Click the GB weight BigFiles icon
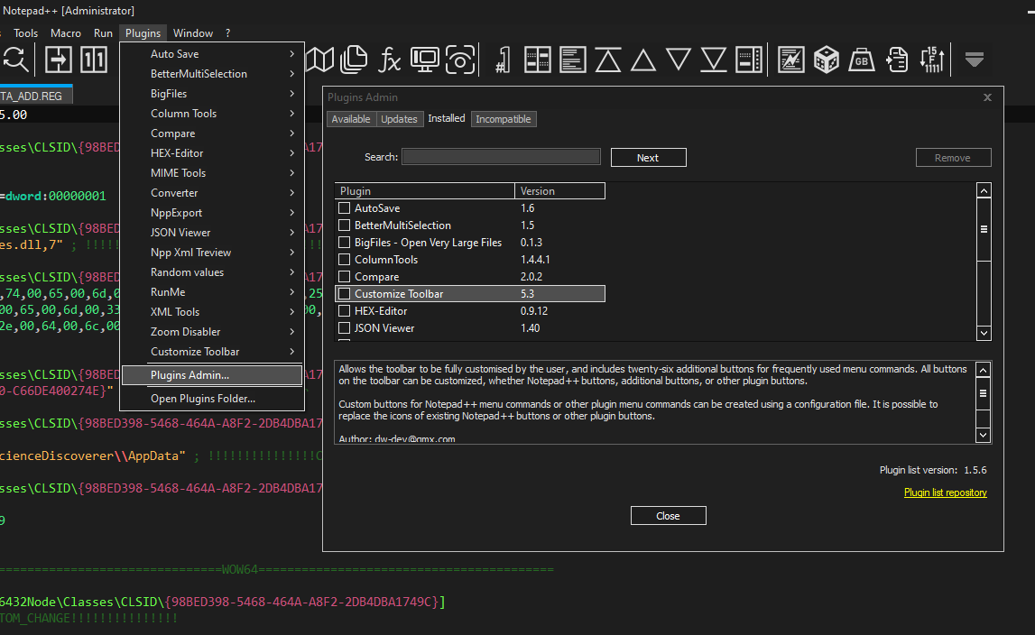 862,60
